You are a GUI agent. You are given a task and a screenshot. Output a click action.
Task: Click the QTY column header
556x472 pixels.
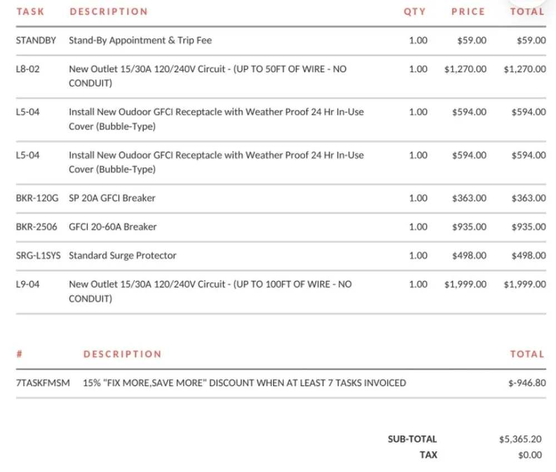pyautogui.click(x=415, y=12)
